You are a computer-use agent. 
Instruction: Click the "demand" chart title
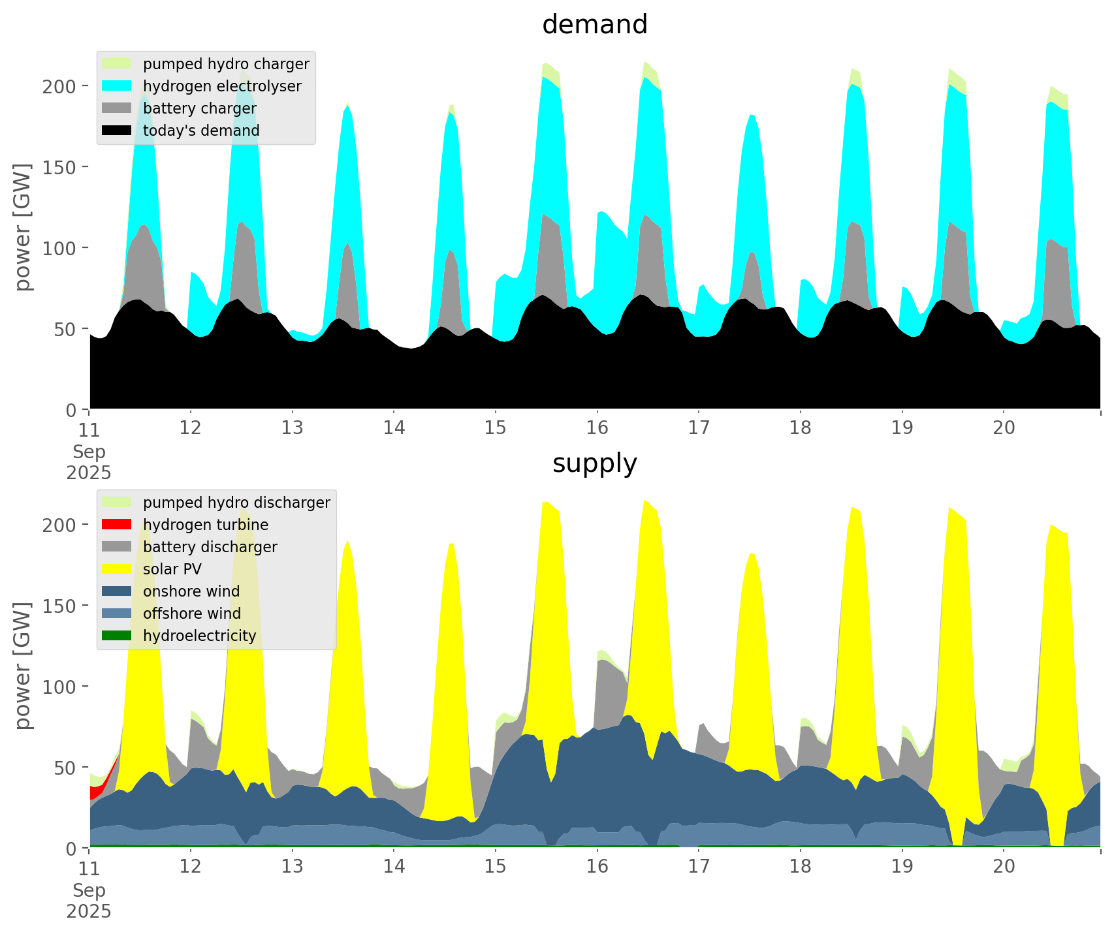pyautogui.click(x=594, y=25)
